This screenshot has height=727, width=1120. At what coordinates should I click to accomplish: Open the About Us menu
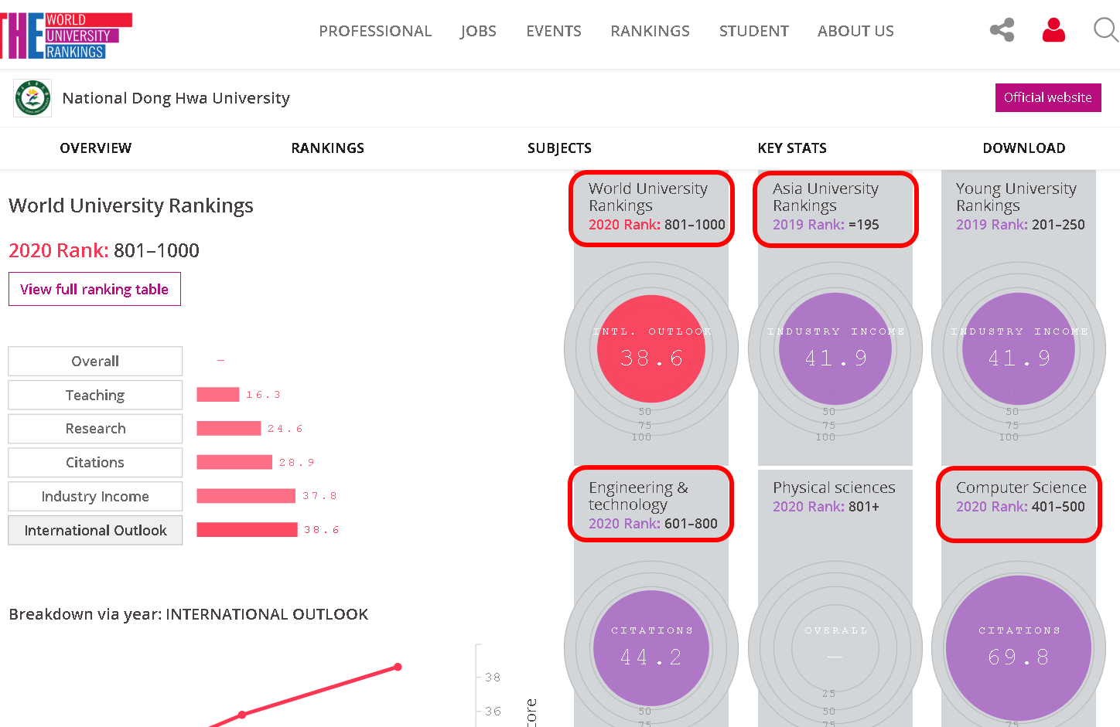click(x=855, y=31)
